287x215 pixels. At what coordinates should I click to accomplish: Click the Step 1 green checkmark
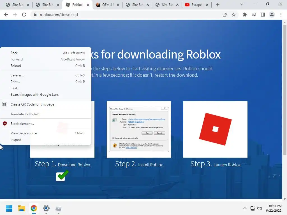[62, 176]
